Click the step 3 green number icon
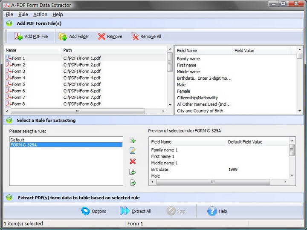Image resolution: width=307 pixels, height=230 pixels. 9,197
